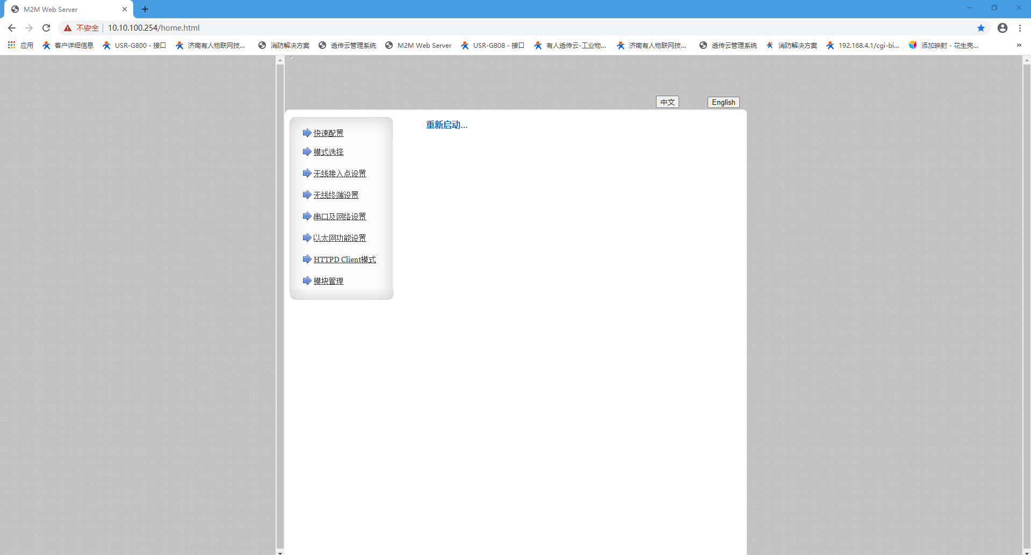Click the bookmark star icon in address bar
Viewport: 1031px width, 555px height.
tap(980, 28)
